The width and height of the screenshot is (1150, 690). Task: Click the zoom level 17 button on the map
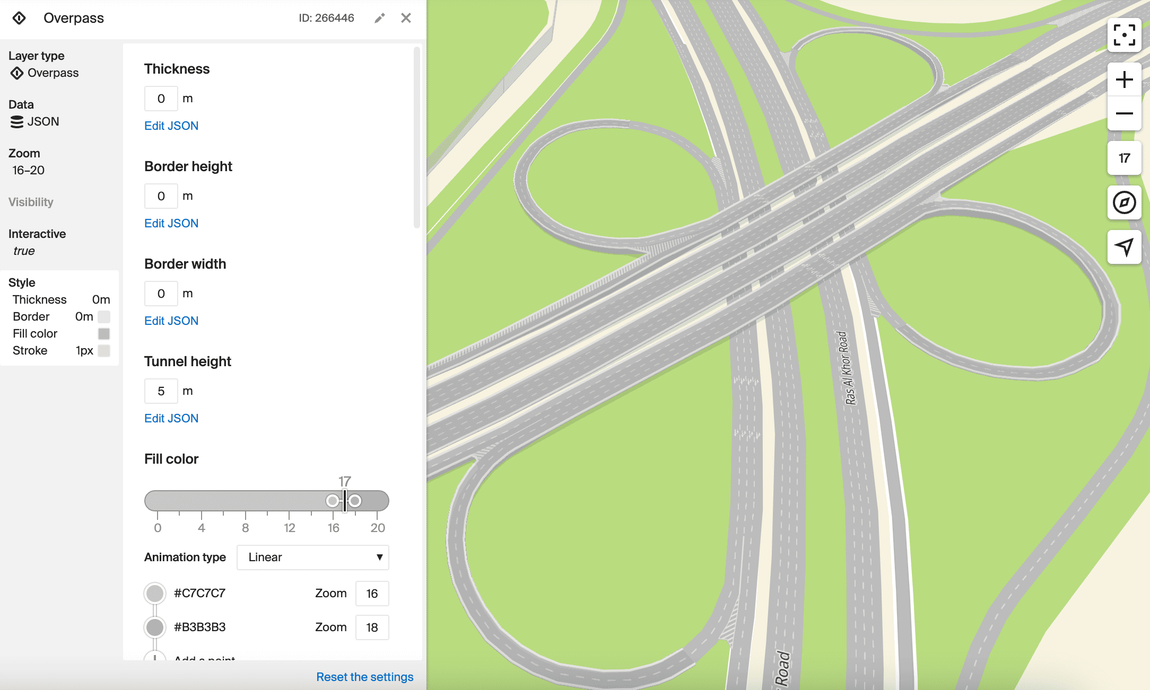pos(1124,157)
